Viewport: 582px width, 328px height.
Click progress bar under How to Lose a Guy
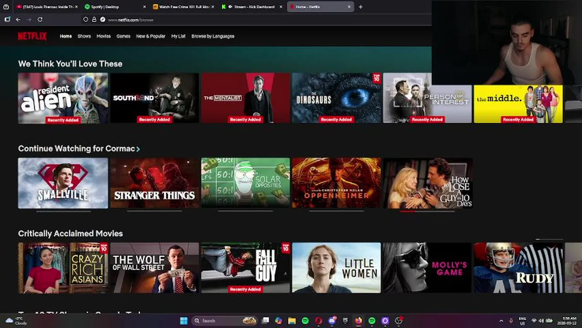tap(427, 211)
